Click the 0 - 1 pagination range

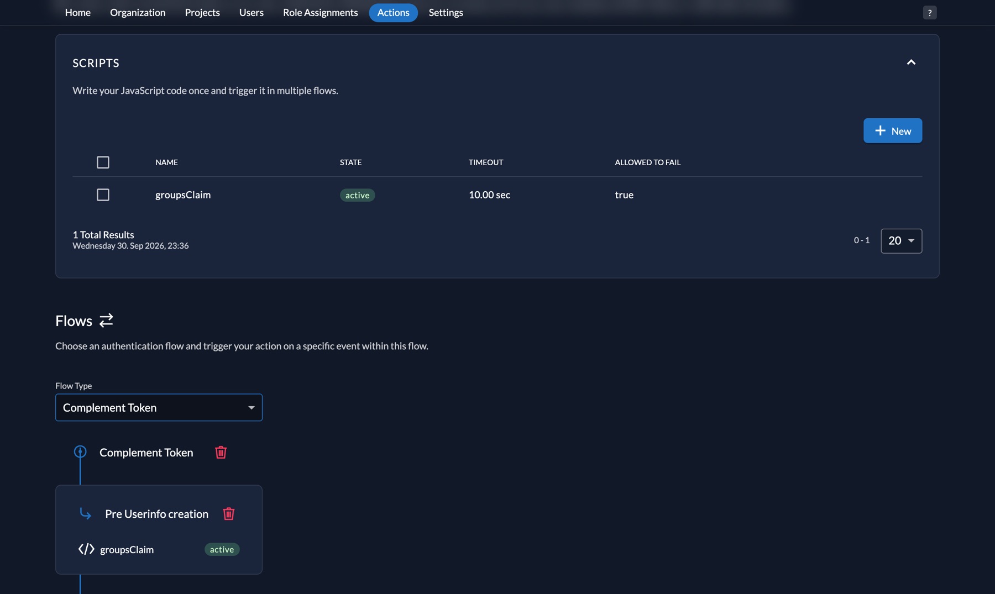pyautogui.click(x=861, y=240)
